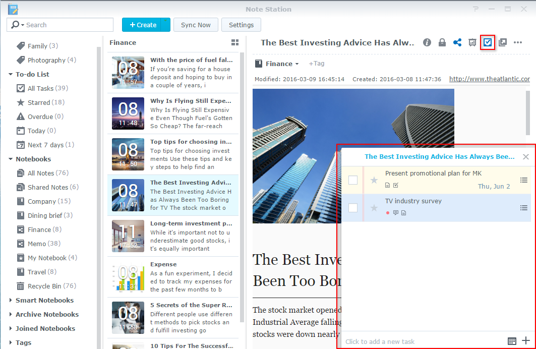Open Shared Notes
Screen dimensions: 536x349
click(47, 187)
